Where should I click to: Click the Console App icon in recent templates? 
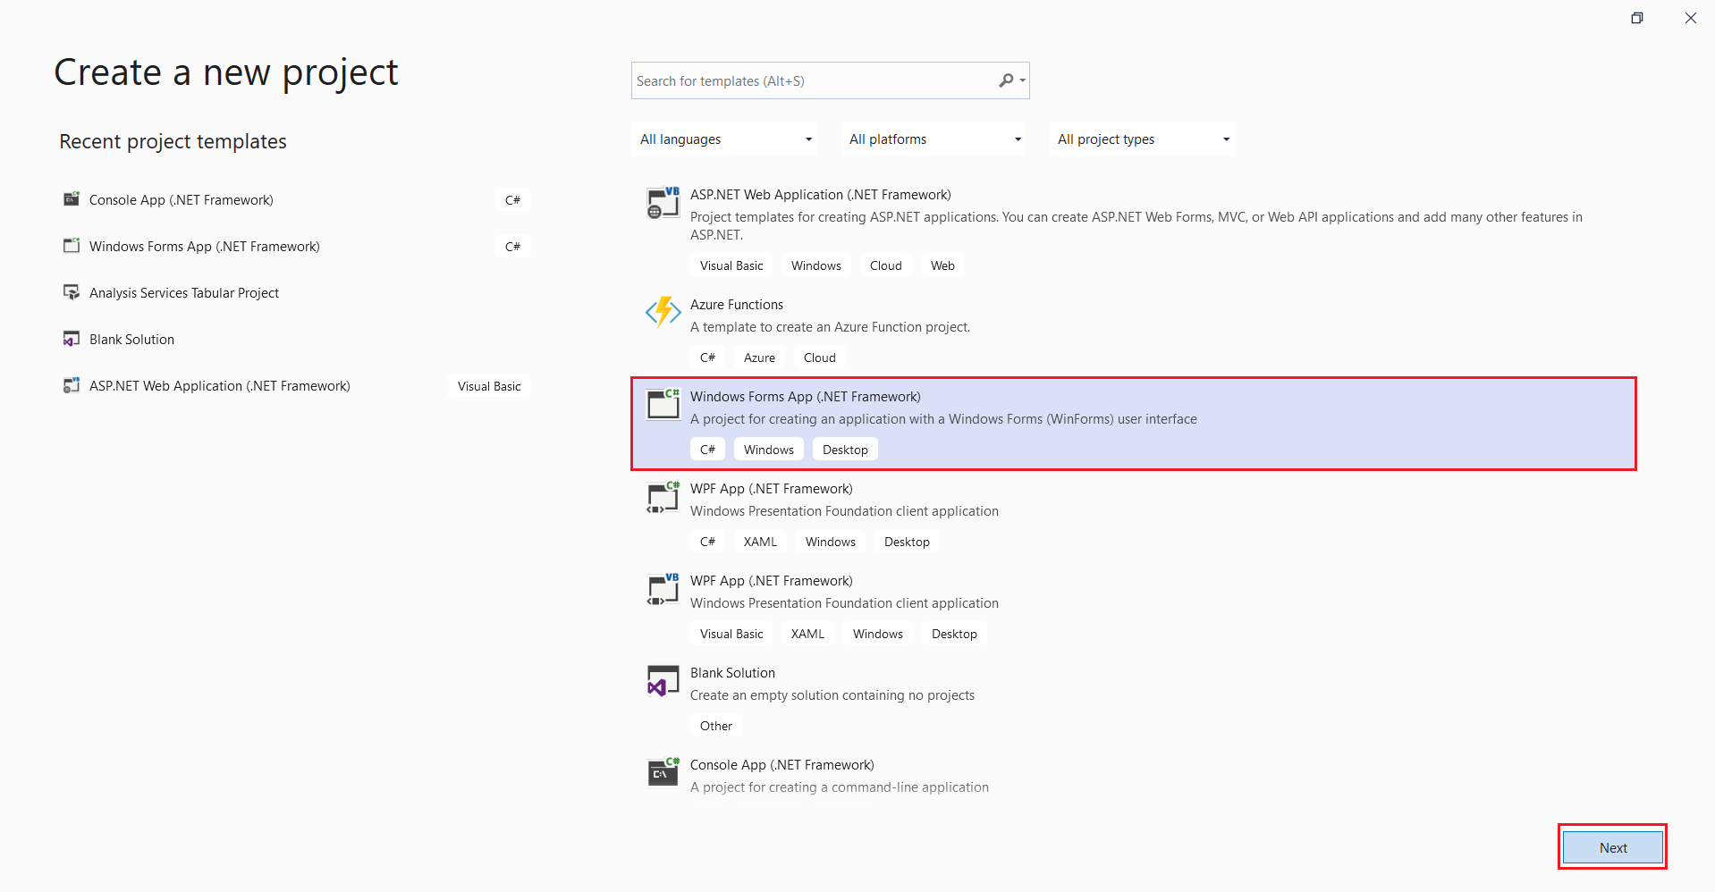click(72, 199)
